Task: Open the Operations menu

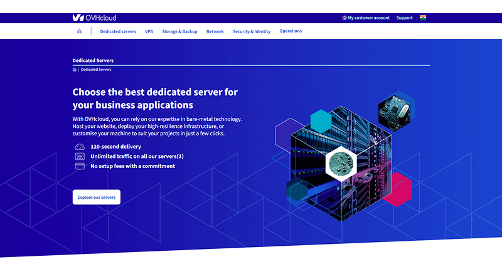Action: [291, 31]
